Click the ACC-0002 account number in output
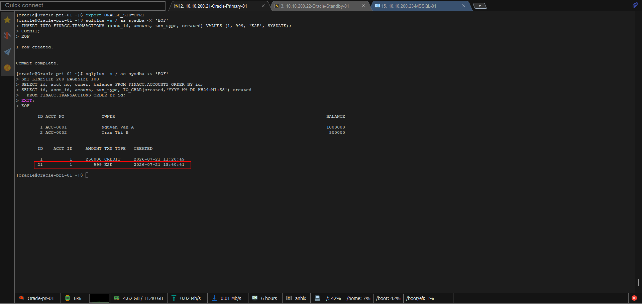Viewport: 642px width, 304px height. point(56,132)
